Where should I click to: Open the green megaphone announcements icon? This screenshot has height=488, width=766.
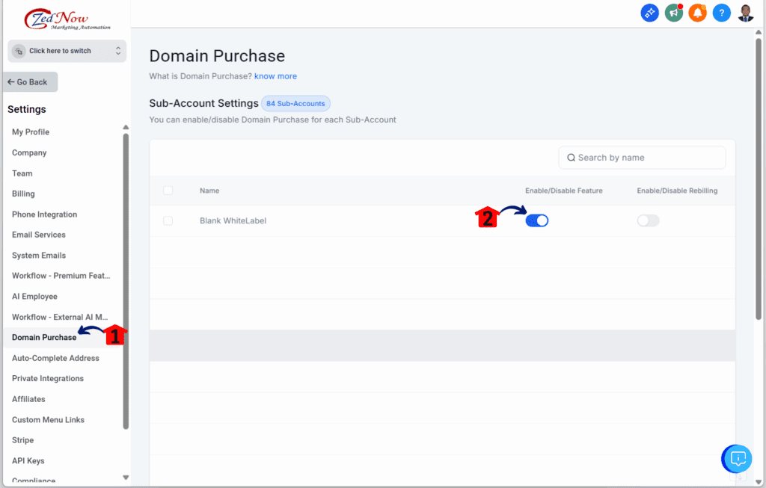pyautogui.click(x=674, y=13)
